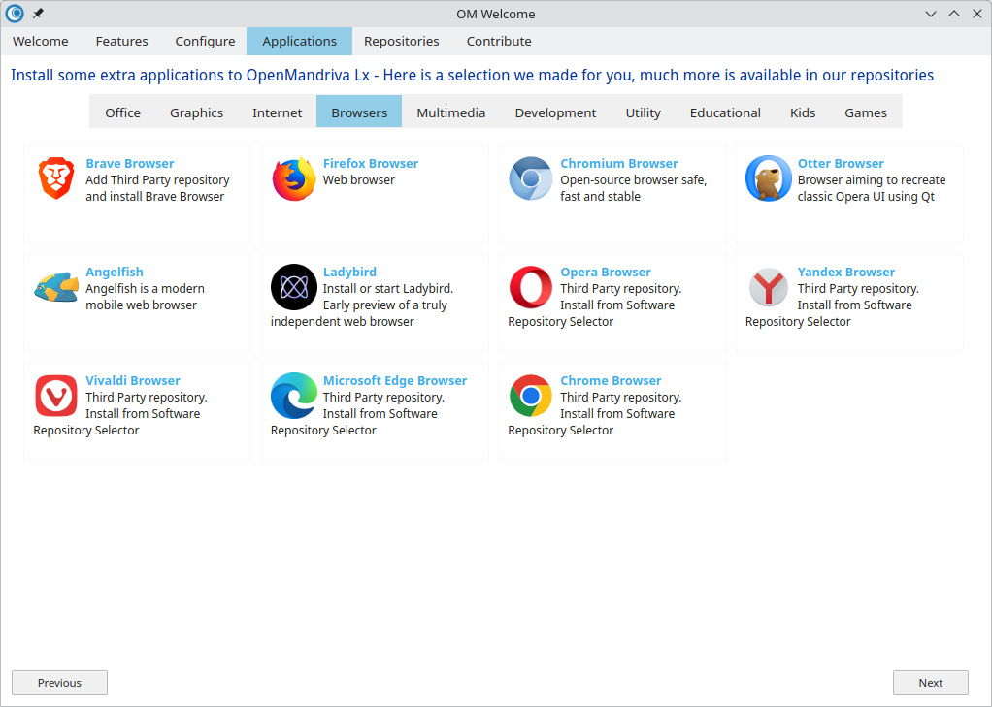Screen dimensions: 992x707
Task: Click 'Angelfish is a modern' description text
Action: tap(145, 289)
